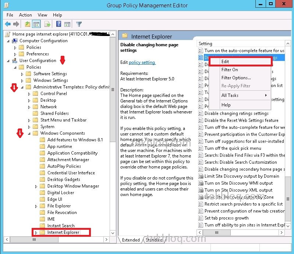Expand the Internet Explorer tree node

[36, 233]
